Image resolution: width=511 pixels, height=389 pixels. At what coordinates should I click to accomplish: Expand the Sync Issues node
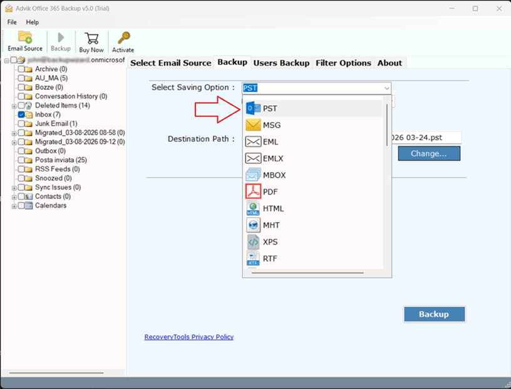point(14,188)
